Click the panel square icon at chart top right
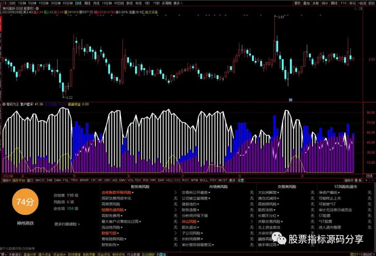The image size is (376, 256). pyautogui.click(x=360, y=8)
